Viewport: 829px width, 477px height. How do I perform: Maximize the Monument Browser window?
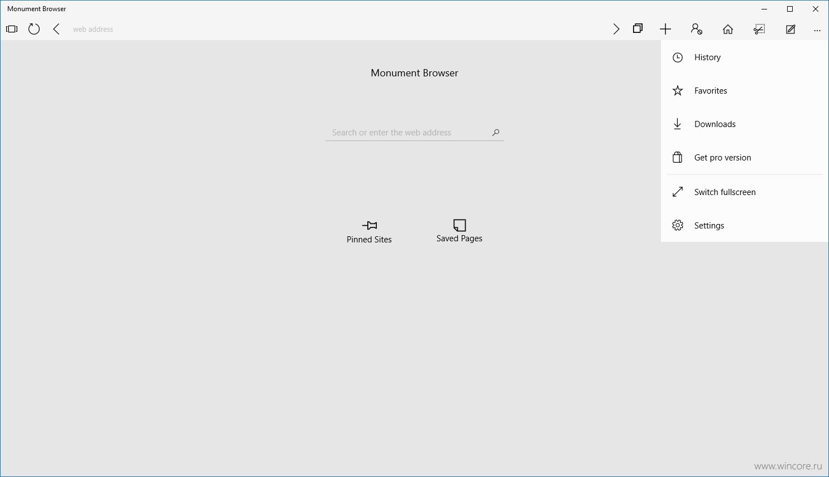[x=790, y=9]
